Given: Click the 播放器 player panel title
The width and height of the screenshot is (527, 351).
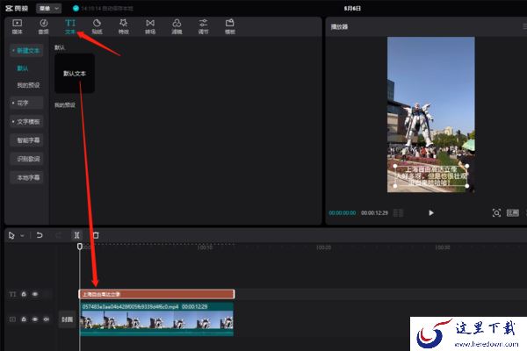Looking at the screenshot, I should coord(339,26).
